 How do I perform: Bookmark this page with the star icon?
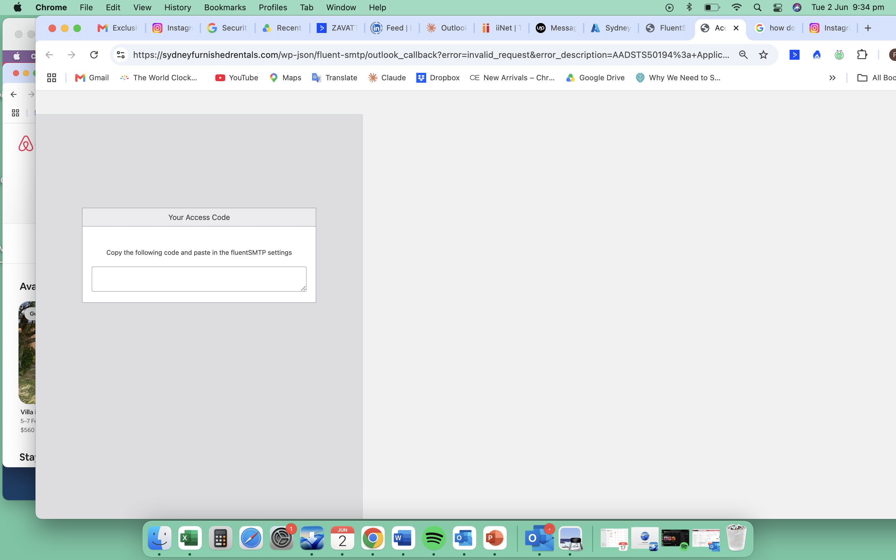[763, 55]
